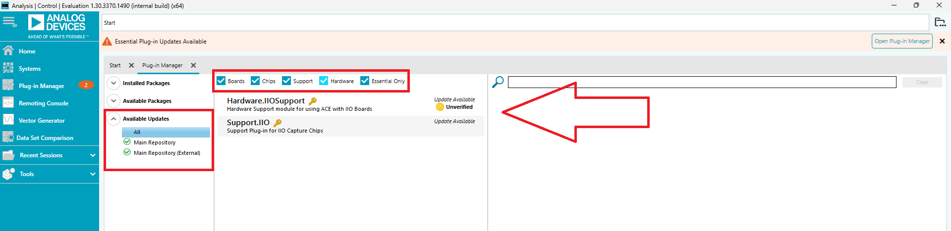Open the Home icon in sidebar

[x=8, y=51]
